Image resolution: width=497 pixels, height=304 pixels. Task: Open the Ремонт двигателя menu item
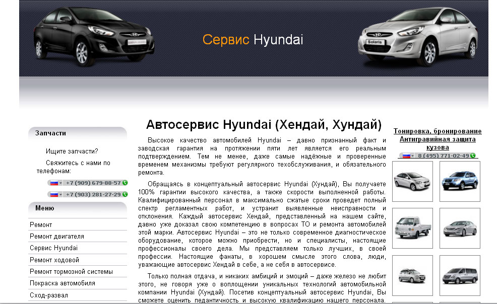tap(77, 236)
